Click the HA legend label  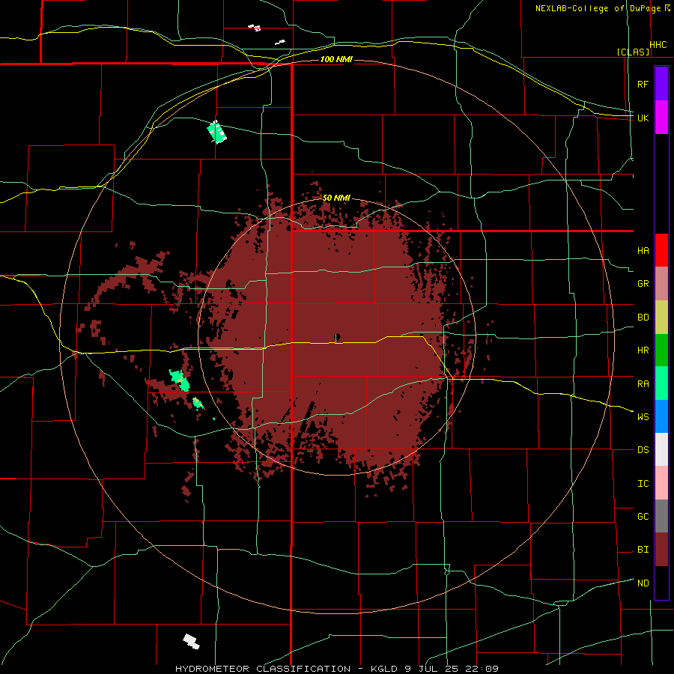pyautogui.click(x=643, y=251)
